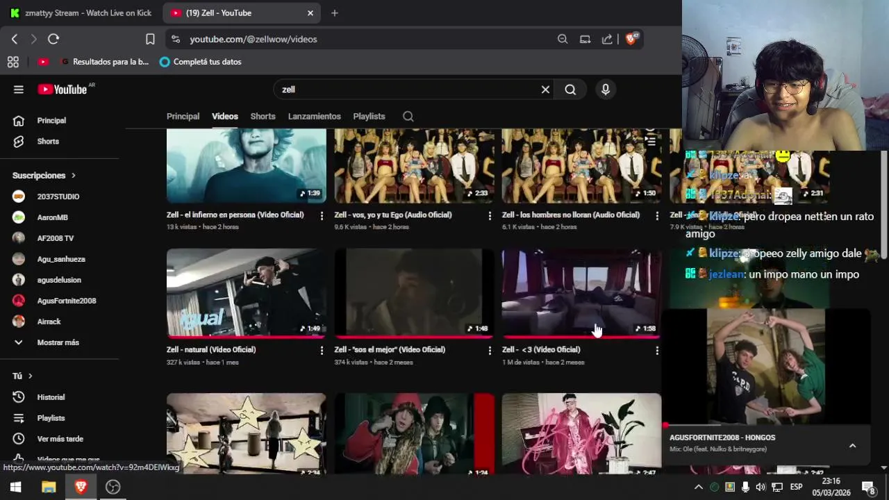
Task: Go to the YouTube home logo
Action: (63, 89)
